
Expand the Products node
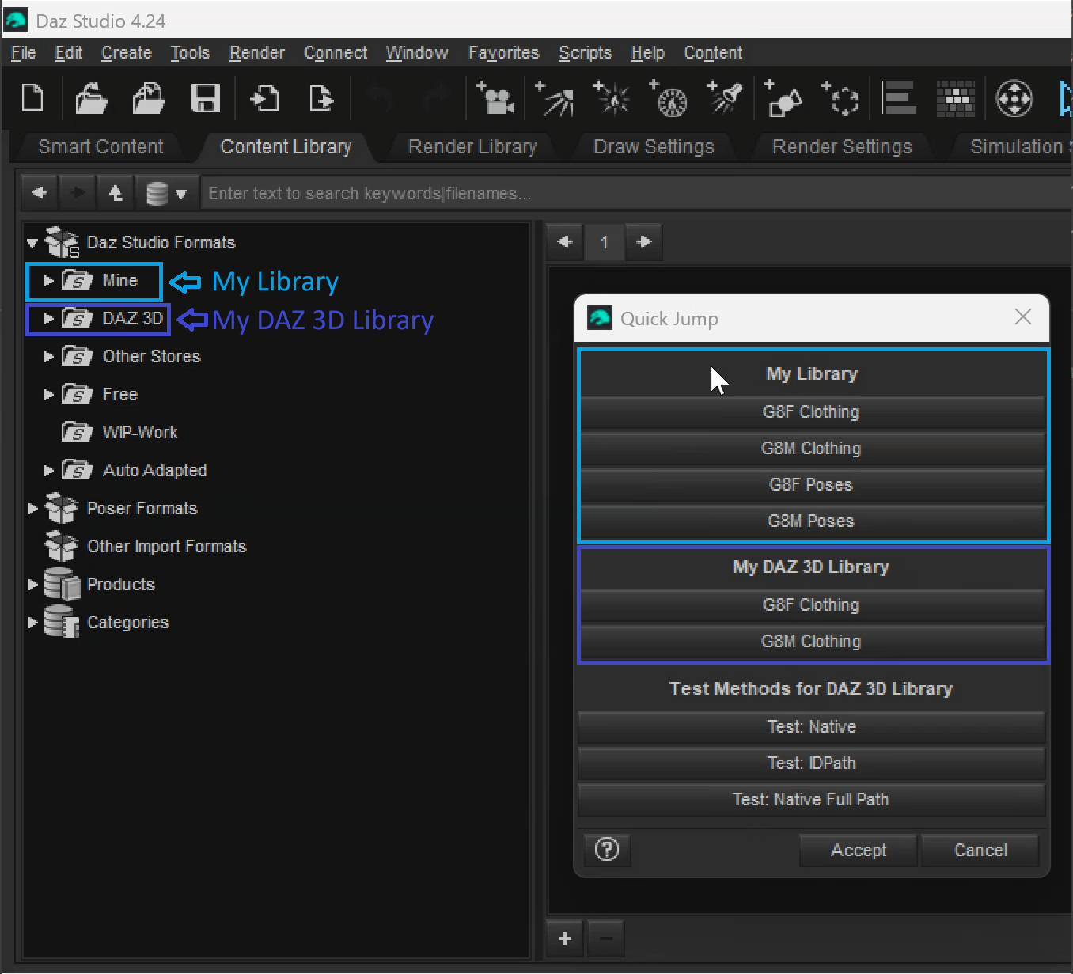click(x=32, y=585)
